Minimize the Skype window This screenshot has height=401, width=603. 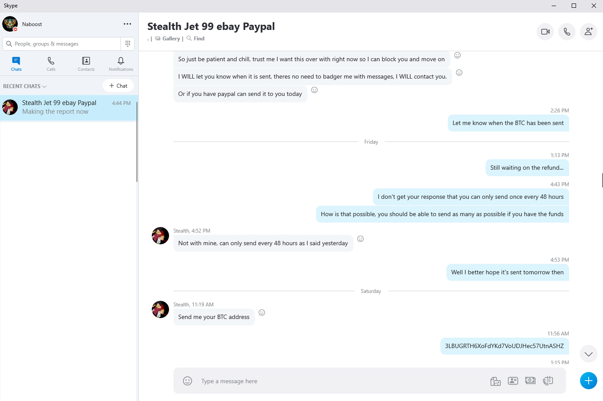point(554,6)
